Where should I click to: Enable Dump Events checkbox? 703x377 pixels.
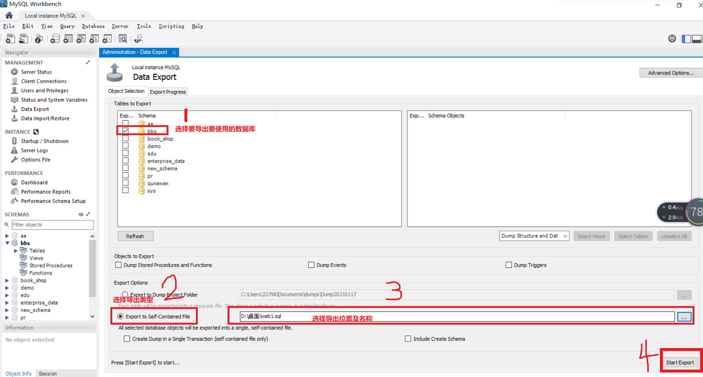pyautogui.click(x=311, y=265)
